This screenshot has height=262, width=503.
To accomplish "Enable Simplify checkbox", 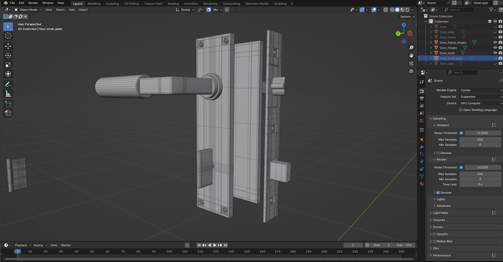I will [x=434, y=234].
